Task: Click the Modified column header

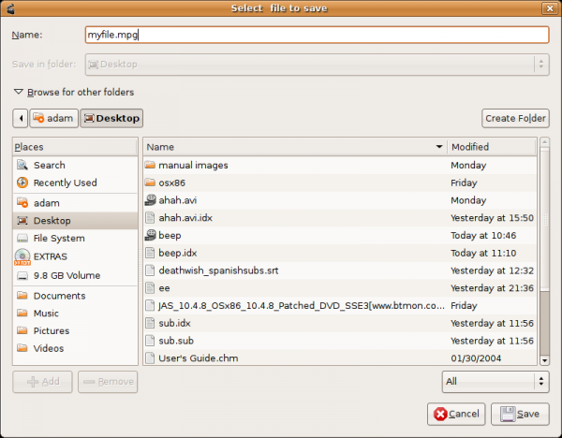Action: click(x=491, y=147)
